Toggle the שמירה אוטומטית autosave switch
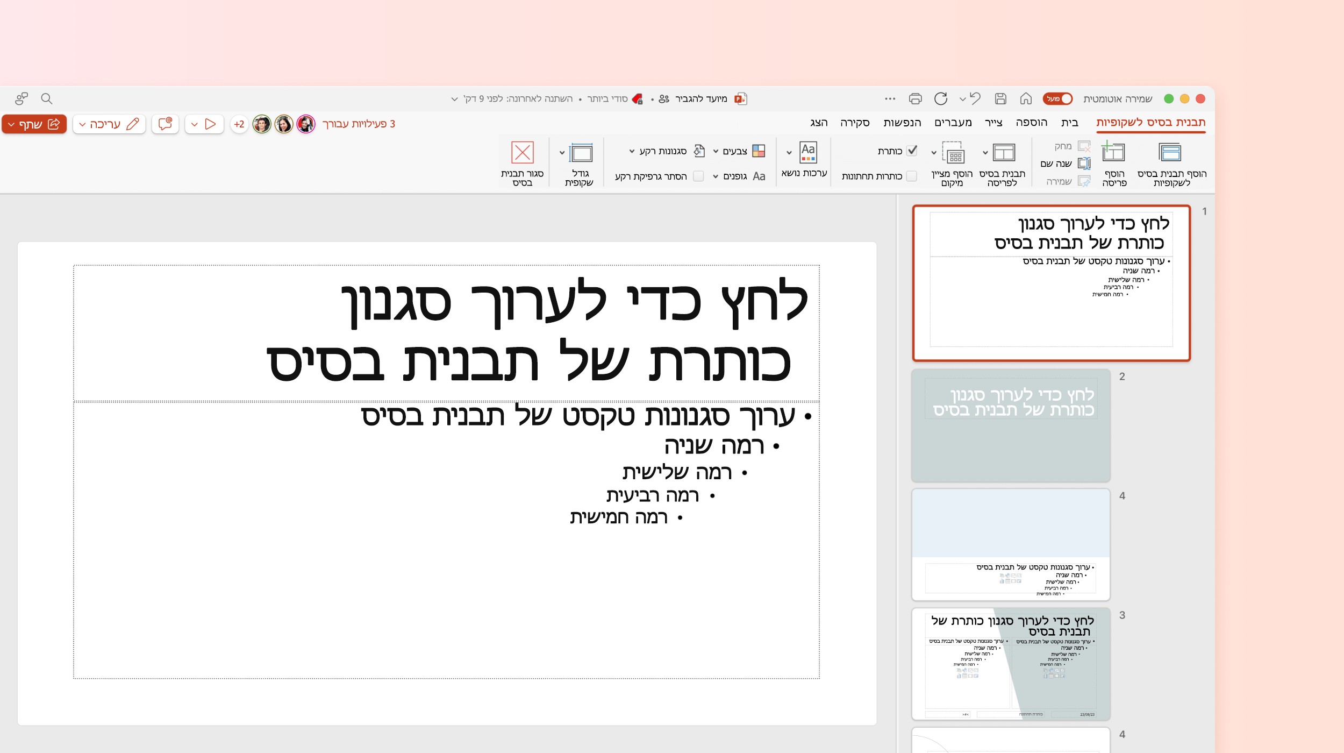This screenshot has height=753, width=1344. click(1057, 98)
